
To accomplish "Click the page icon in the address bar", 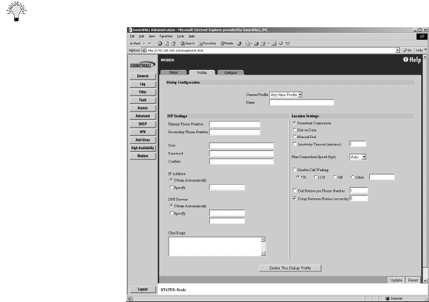I will (144, 50).
